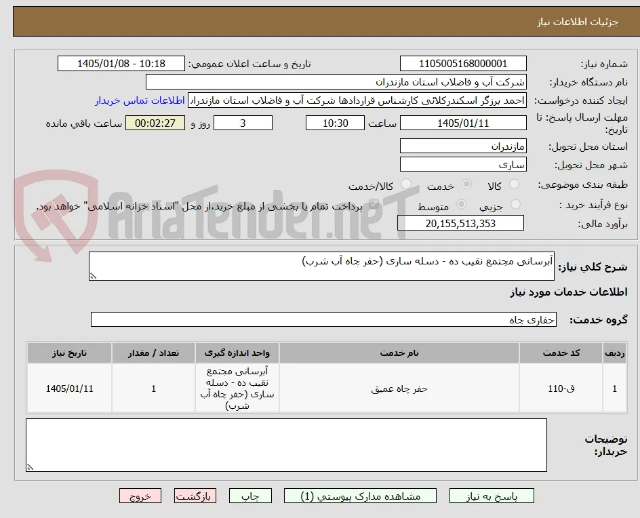This screenshot has height=518, width=640.
Task: Click the ردیف column header
Action: (x=614, y=353)
